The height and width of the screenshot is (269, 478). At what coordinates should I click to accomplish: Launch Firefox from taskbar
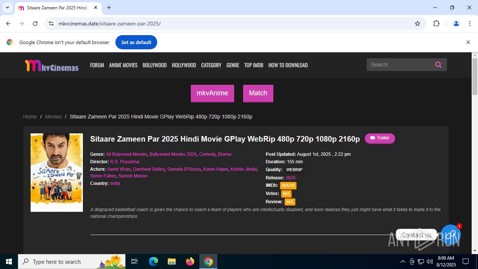tap(190, 262)
